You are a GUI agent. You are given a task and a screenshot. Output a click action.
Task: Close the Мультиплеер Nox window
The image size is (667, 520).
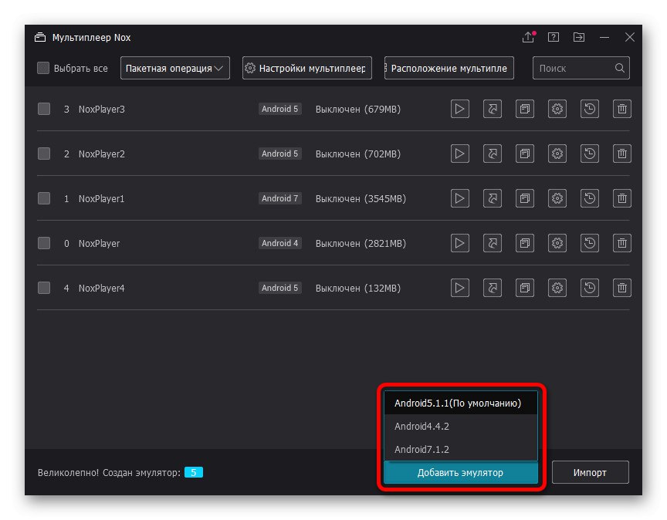[x=630, y=37]
